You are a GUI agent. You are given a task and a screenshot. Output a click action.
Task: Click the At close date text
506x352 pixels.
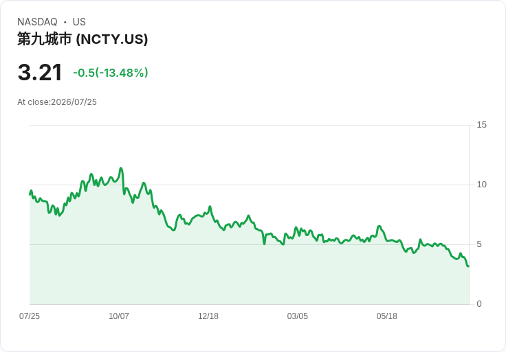(57, 102)
